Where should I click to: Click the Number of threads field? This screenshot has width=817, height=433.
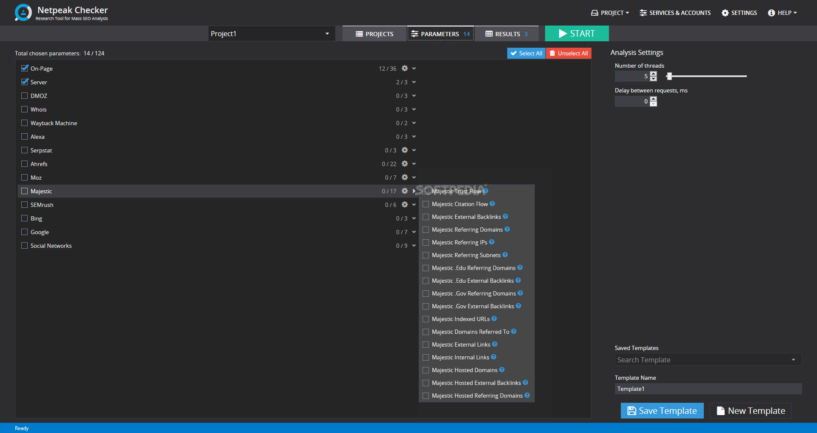click(632, 76)
